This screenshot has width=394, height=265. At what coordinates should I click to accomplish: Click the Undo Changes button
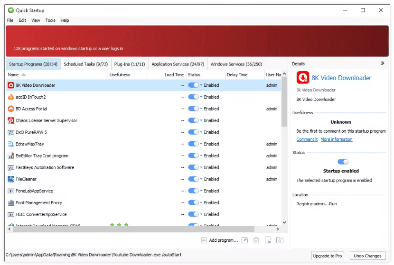(367, 256)
